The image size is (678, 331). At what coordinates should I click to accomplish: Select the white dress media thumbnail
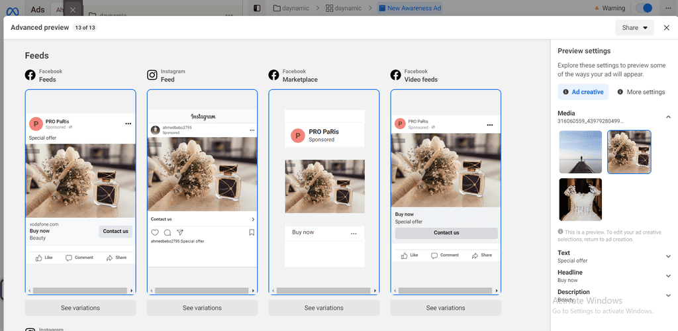click(x=580, y=200)
